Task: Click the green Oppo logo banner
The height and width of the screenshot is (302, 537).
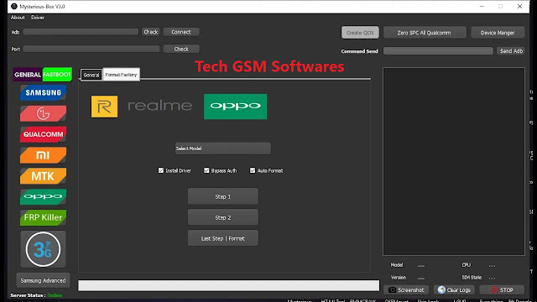Action: [235, 107]
